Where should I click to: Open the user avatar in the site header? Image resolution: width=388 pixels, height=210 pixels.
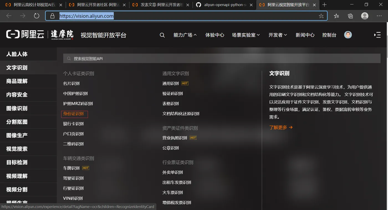[348, 35]
